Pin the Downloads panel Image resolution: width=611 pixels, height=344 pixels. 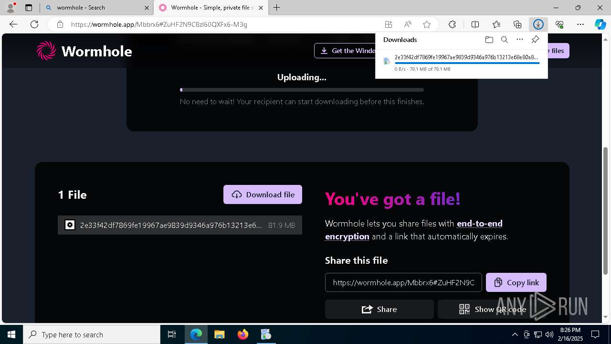click(535, 40)
